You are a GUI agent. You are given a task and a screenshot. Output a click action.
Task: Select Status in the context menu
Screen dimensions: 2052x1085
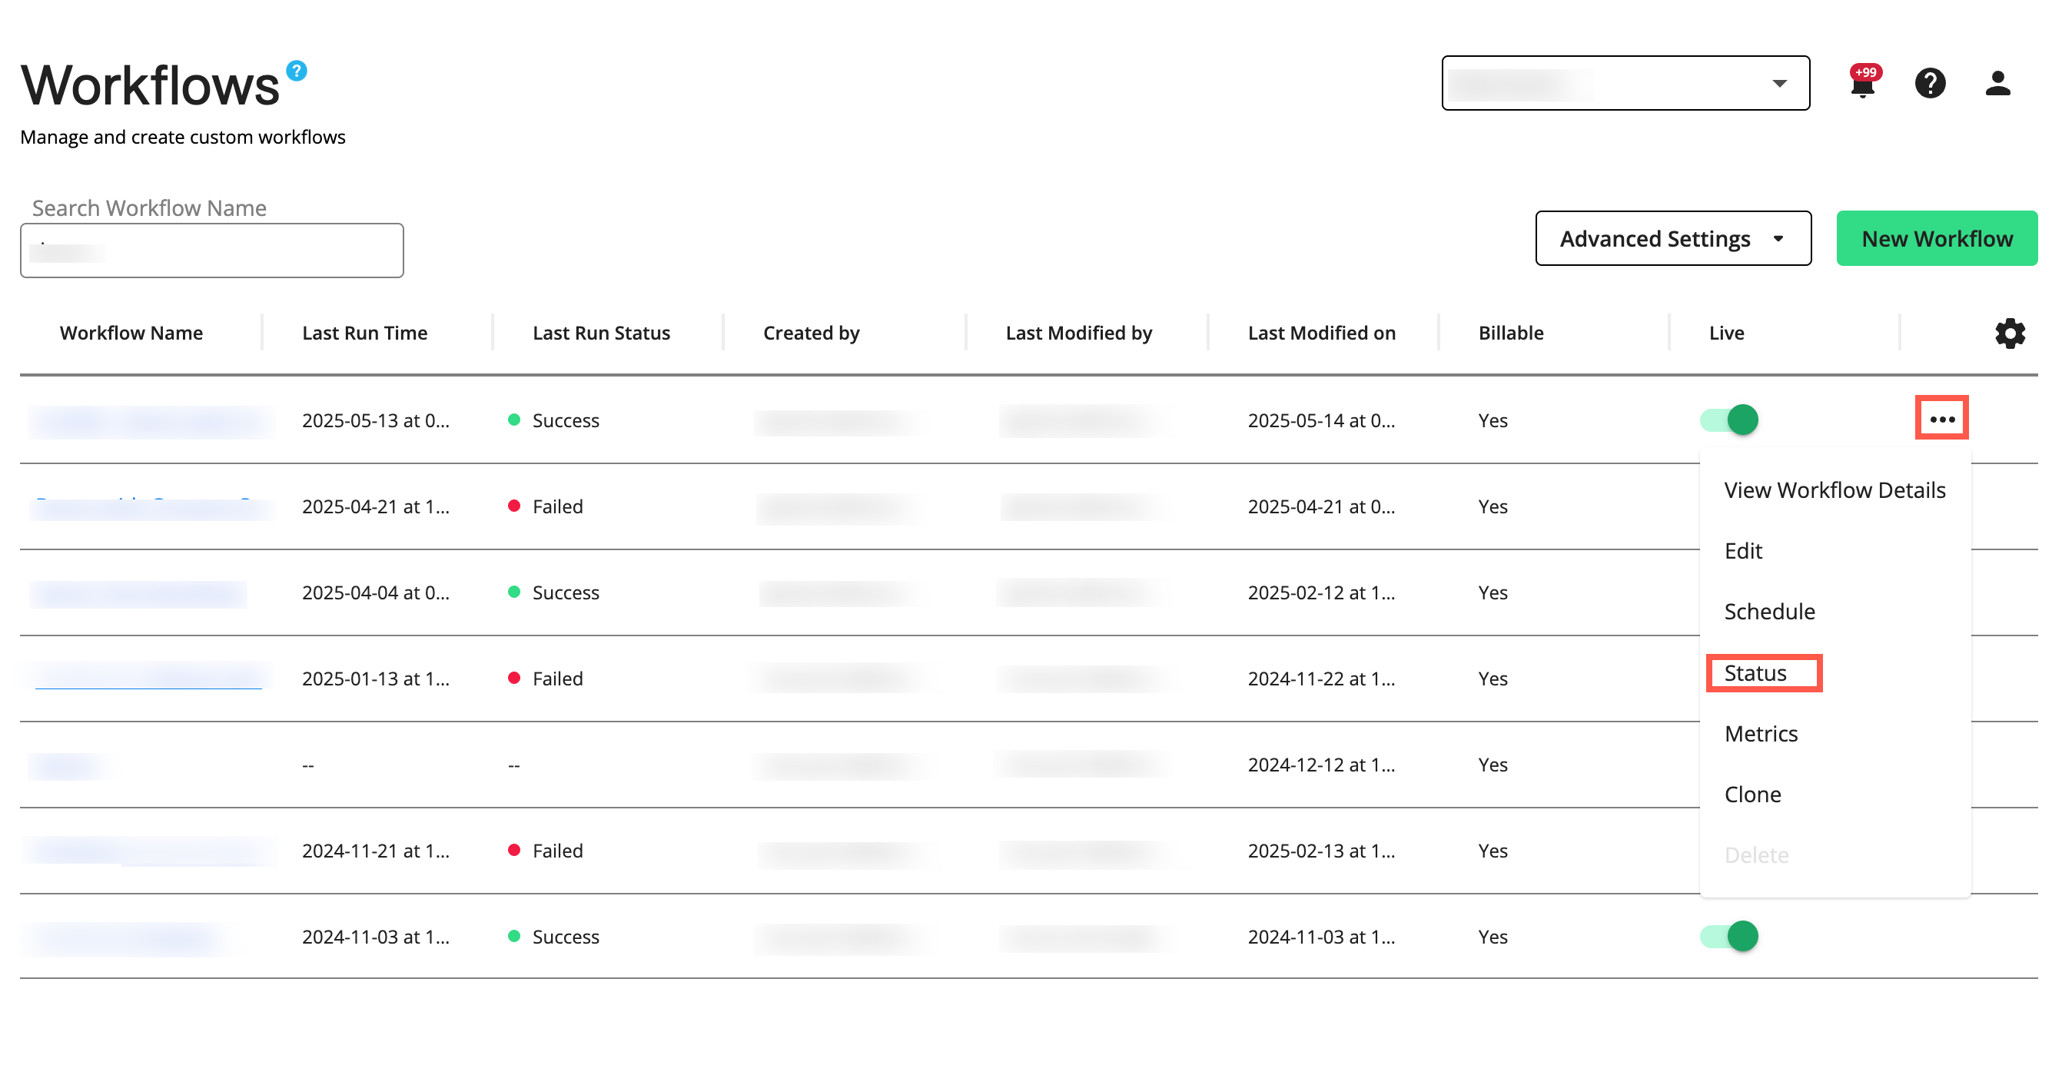point(1755,673)
